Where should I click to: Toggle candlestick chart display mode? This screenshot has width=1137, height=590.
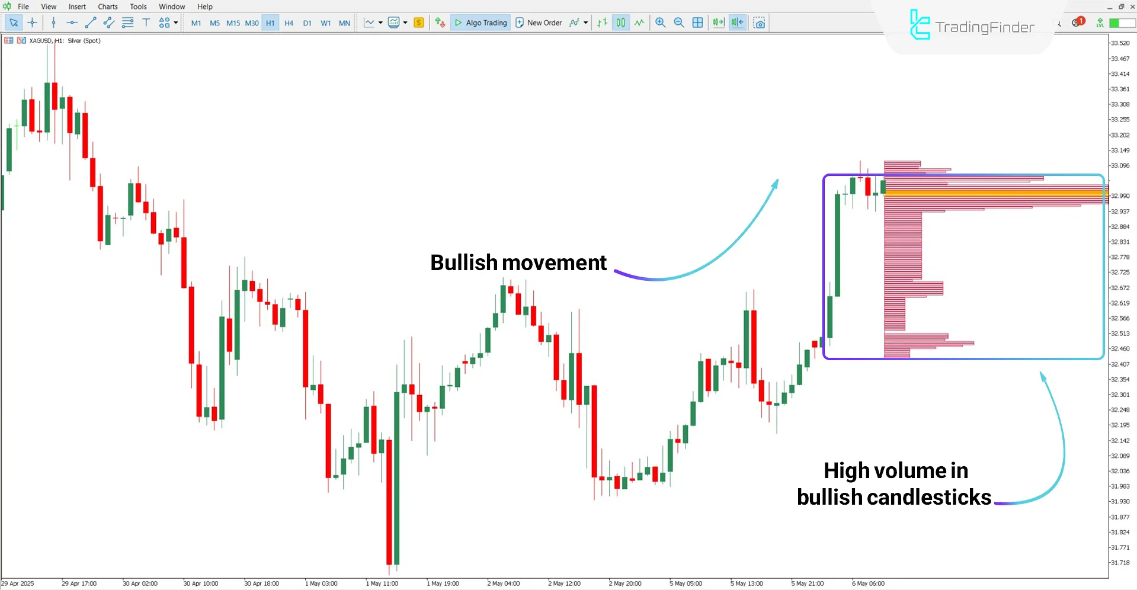click(620, 23)
